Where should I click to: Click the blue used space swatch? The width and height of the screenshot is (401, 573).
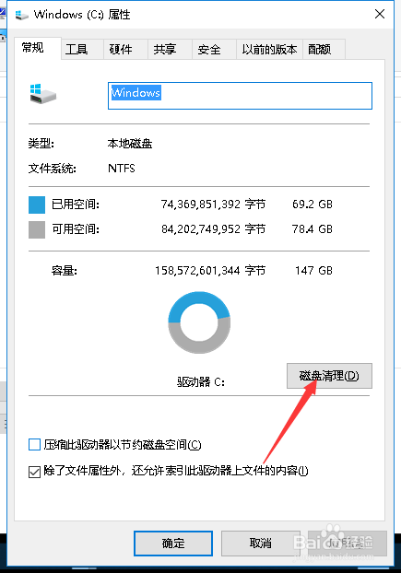[x=37, y=205]
